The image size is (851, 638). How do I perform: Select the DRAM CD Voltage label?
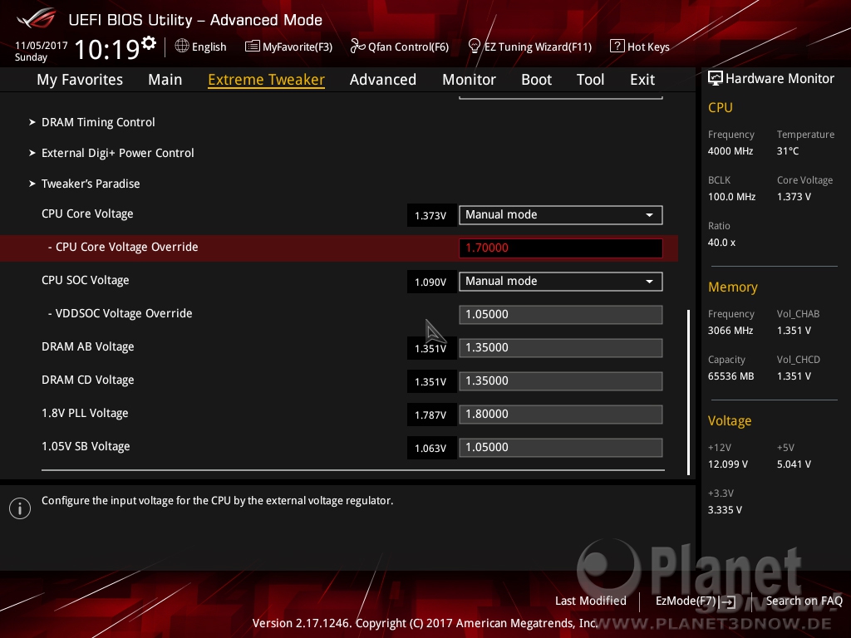point(88,380)
